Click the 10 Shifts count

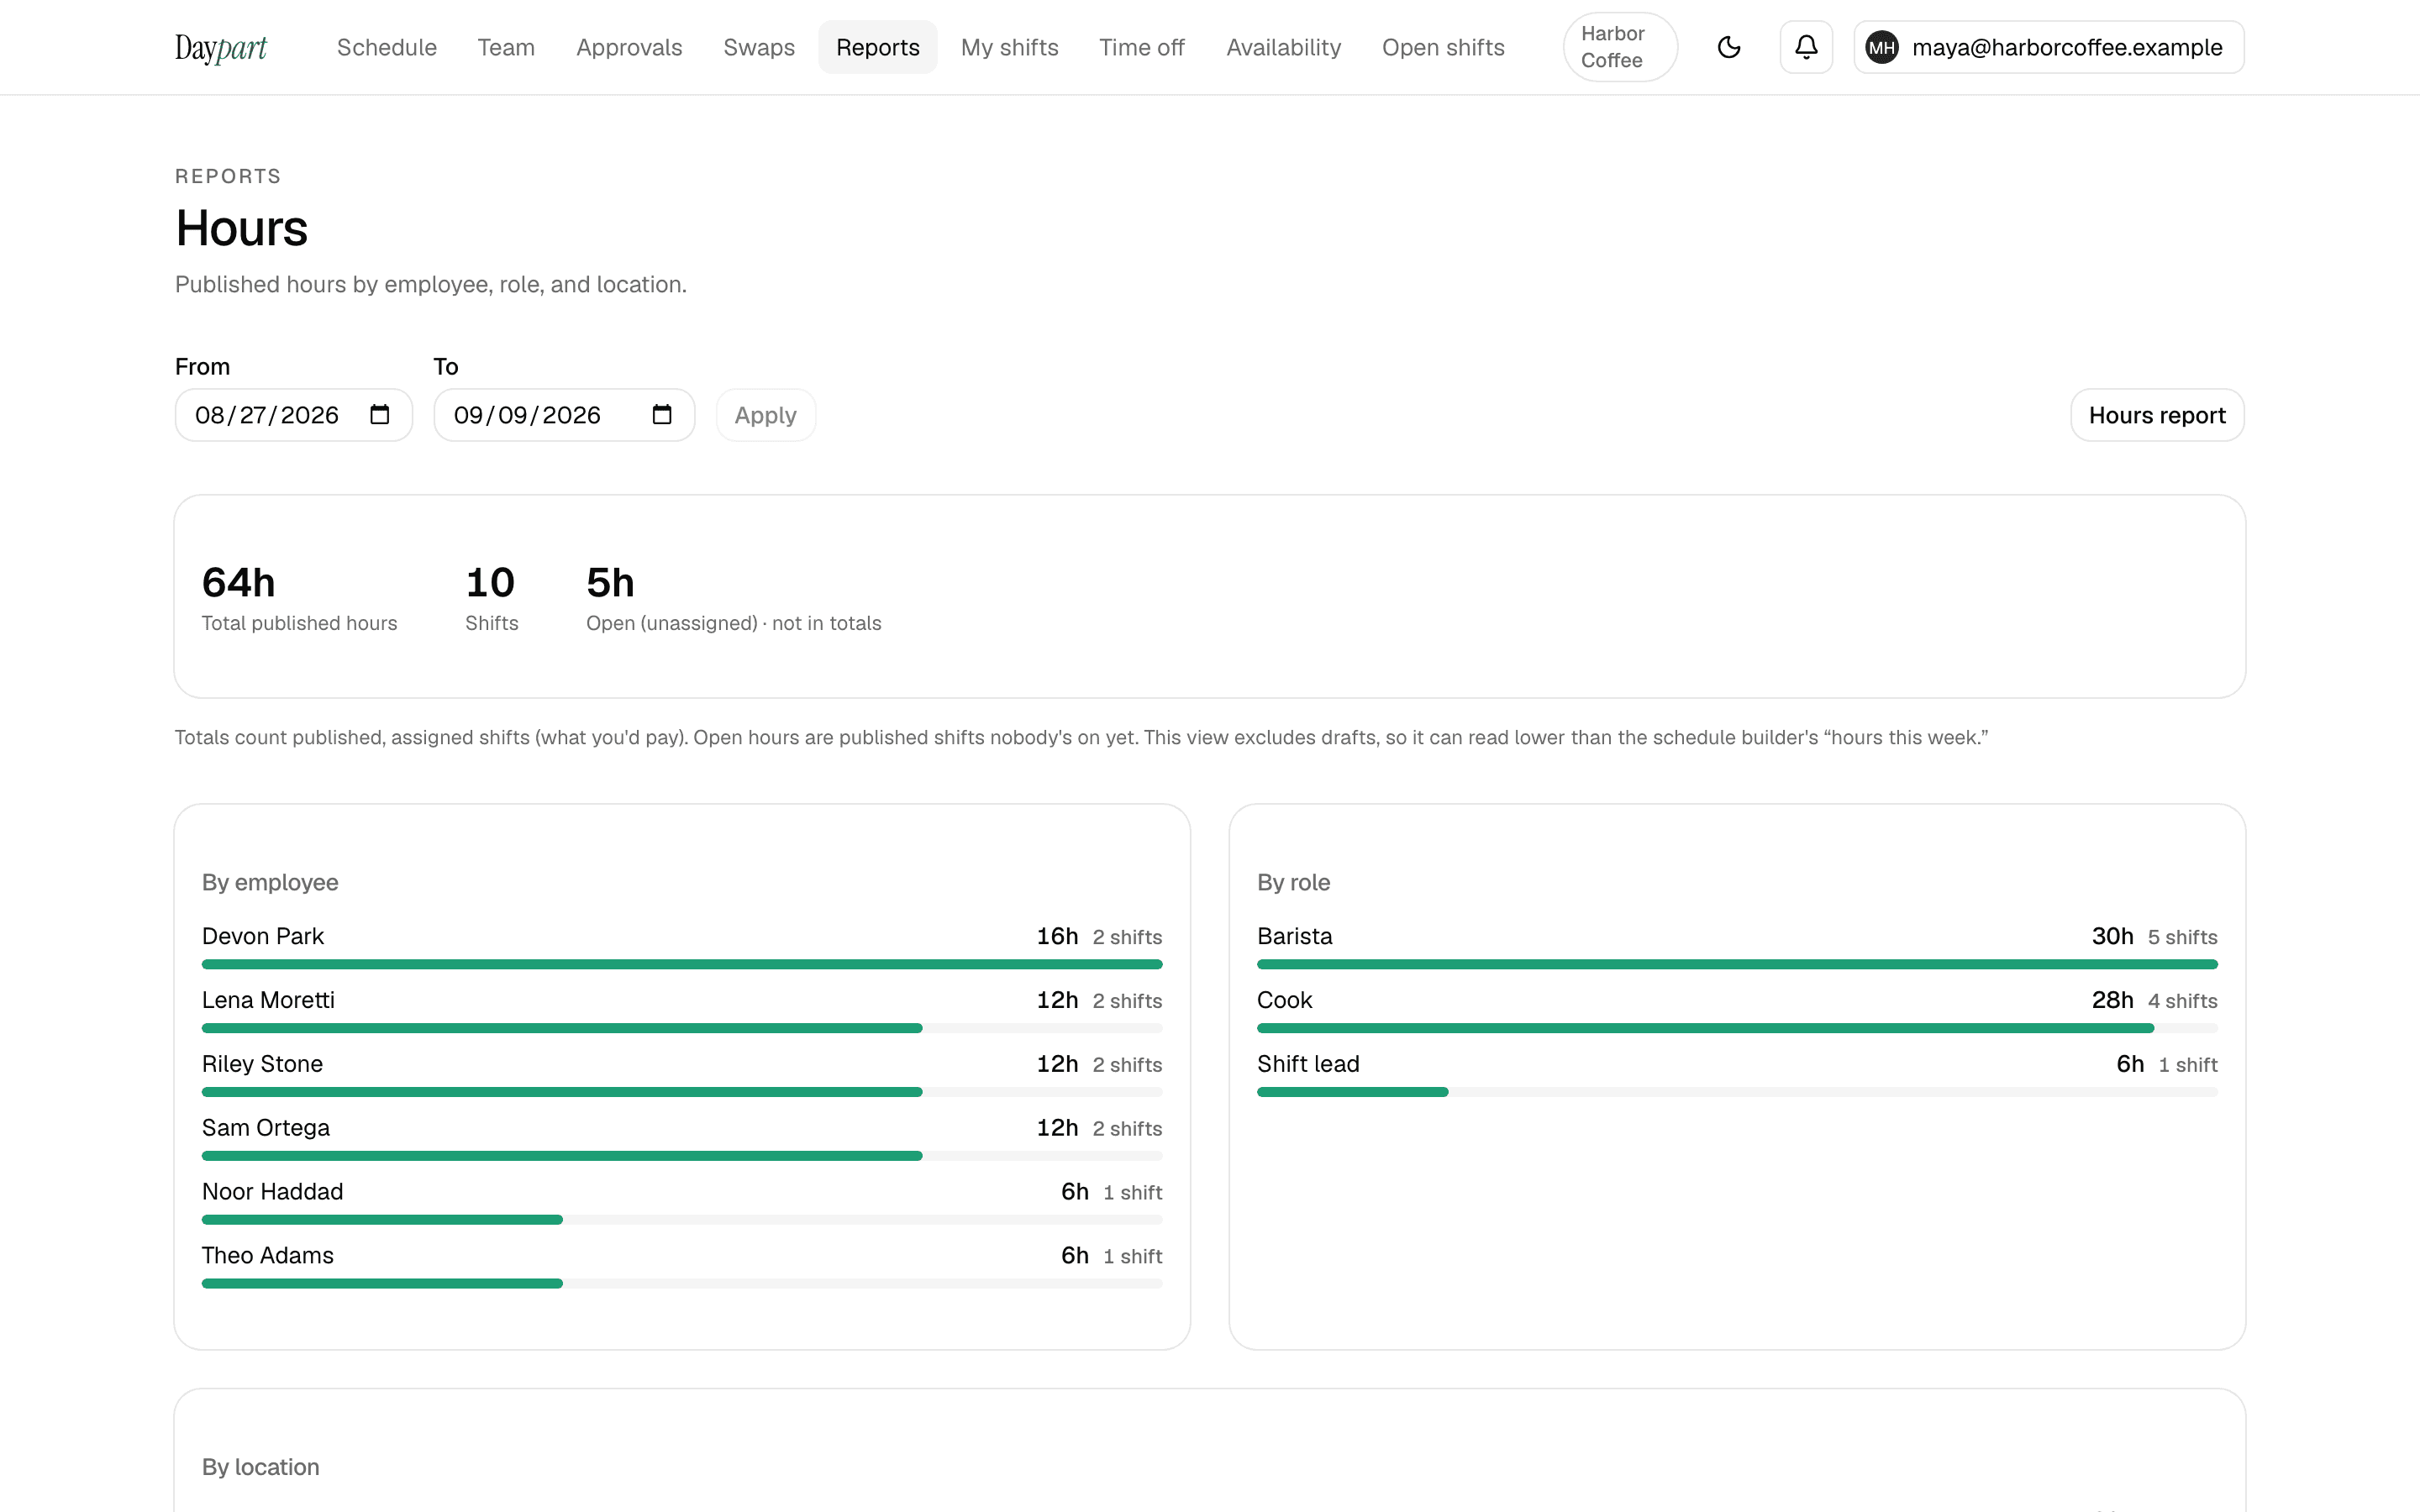click(490, 582)
